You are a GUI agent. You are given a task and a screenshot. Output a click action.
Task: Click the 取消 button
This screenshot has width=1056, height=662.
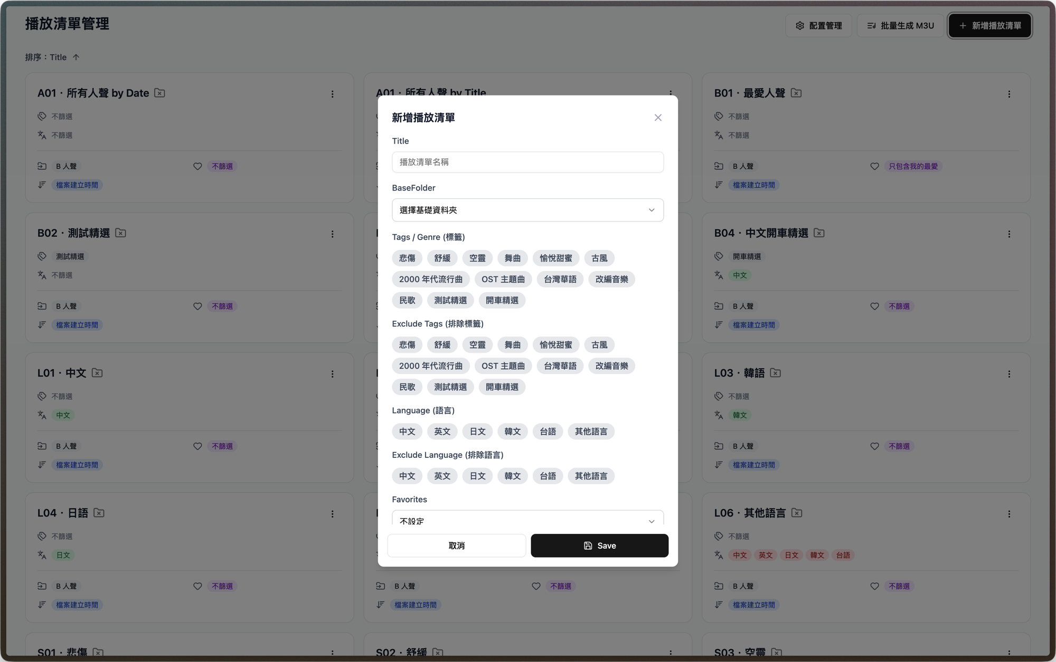(456, 545)
